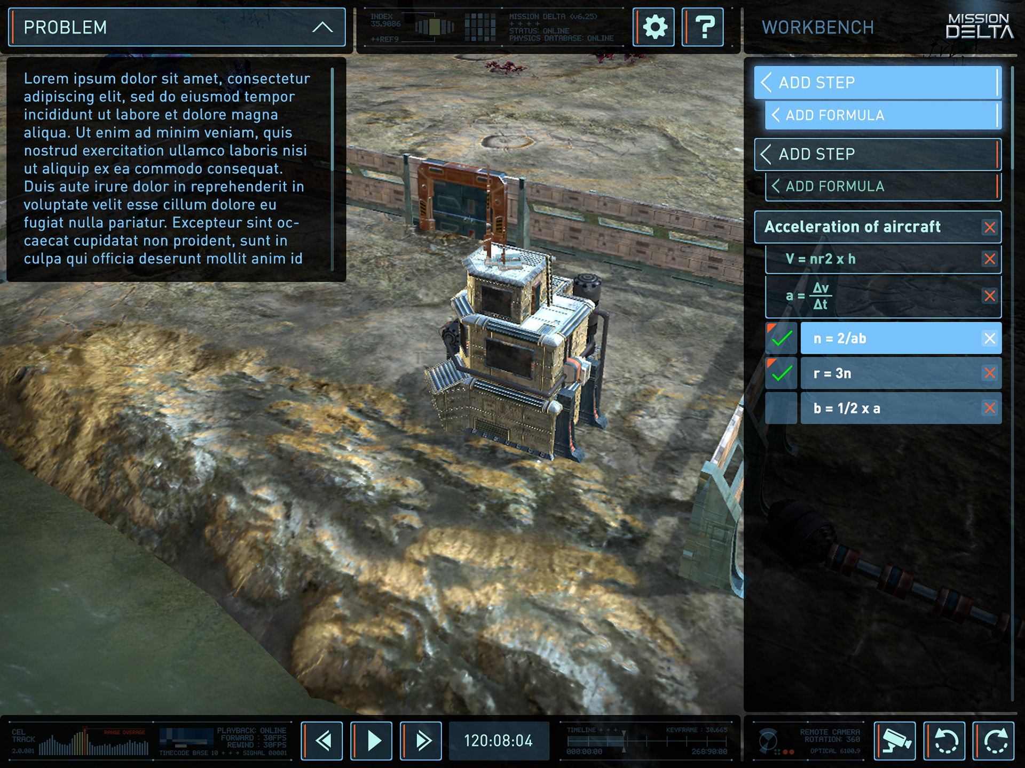Image resolution: width=1025 pixels, height=768 pixels.
Task: Click the timeline scrubber marker
Action: coord(624,740)
